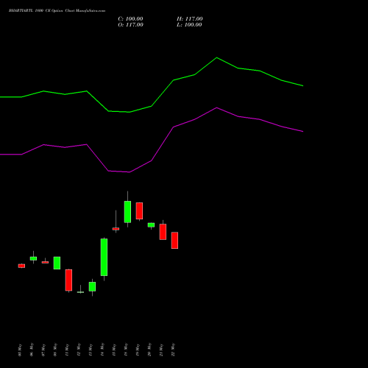Viewport: 368px width, 368px height.
Task: Select the '11 May' date axis label
Action: click(x=67, y=350)
